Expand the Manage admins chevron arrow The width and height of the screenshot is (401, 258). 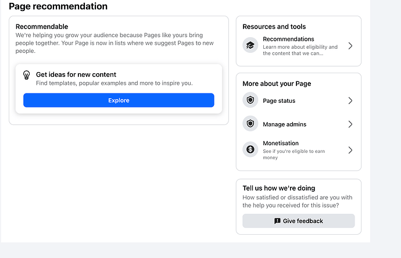(x=350, y=124)
